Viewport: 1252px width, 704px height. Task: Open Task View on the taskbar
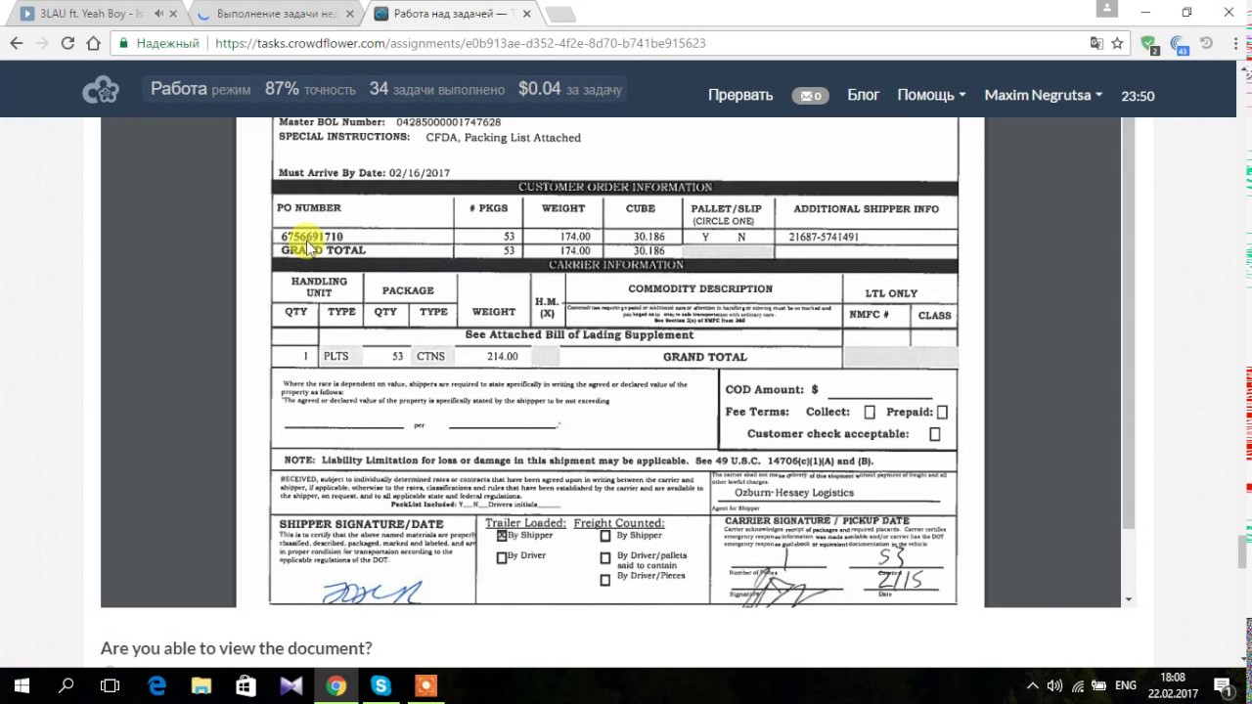point(111,685)
